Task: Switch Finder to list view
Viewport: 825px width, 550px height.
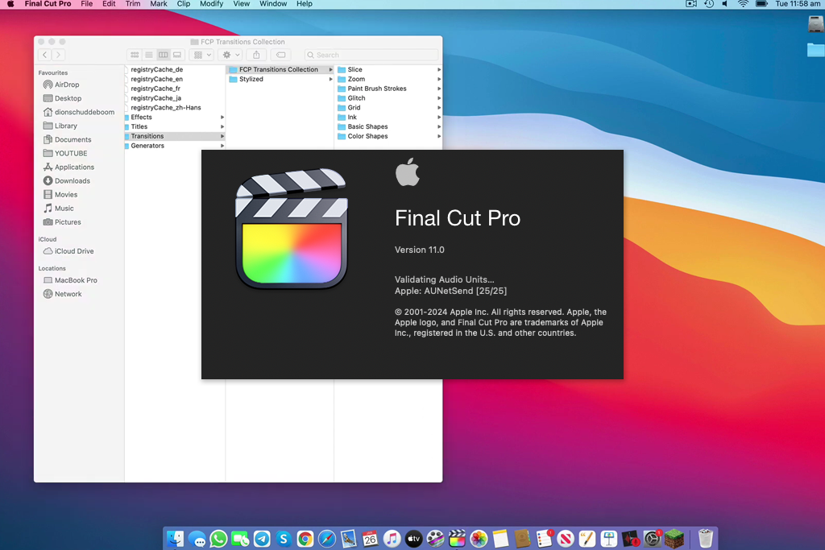Action: pos(149,55)
